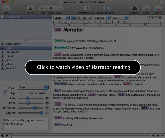Click the video progress scrubber
165x138 pixels.
point(11,136)
